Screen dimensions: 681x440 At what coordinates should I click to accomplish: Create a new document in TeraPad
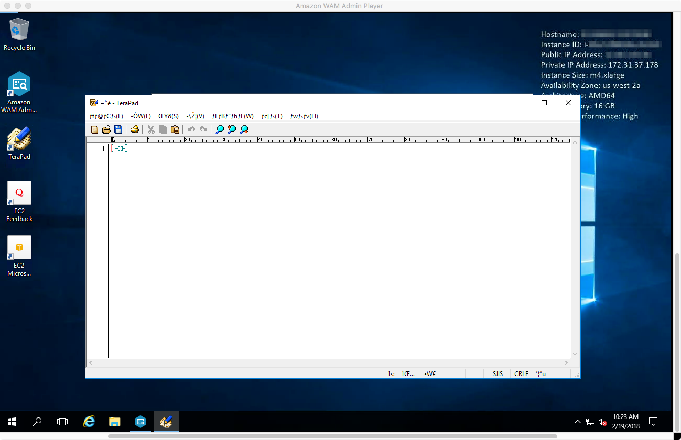[94, 129]
